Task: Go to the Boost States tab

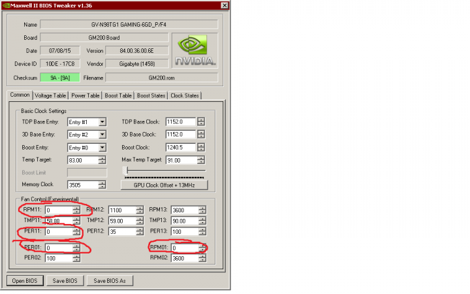Action: tap(151, 95)
